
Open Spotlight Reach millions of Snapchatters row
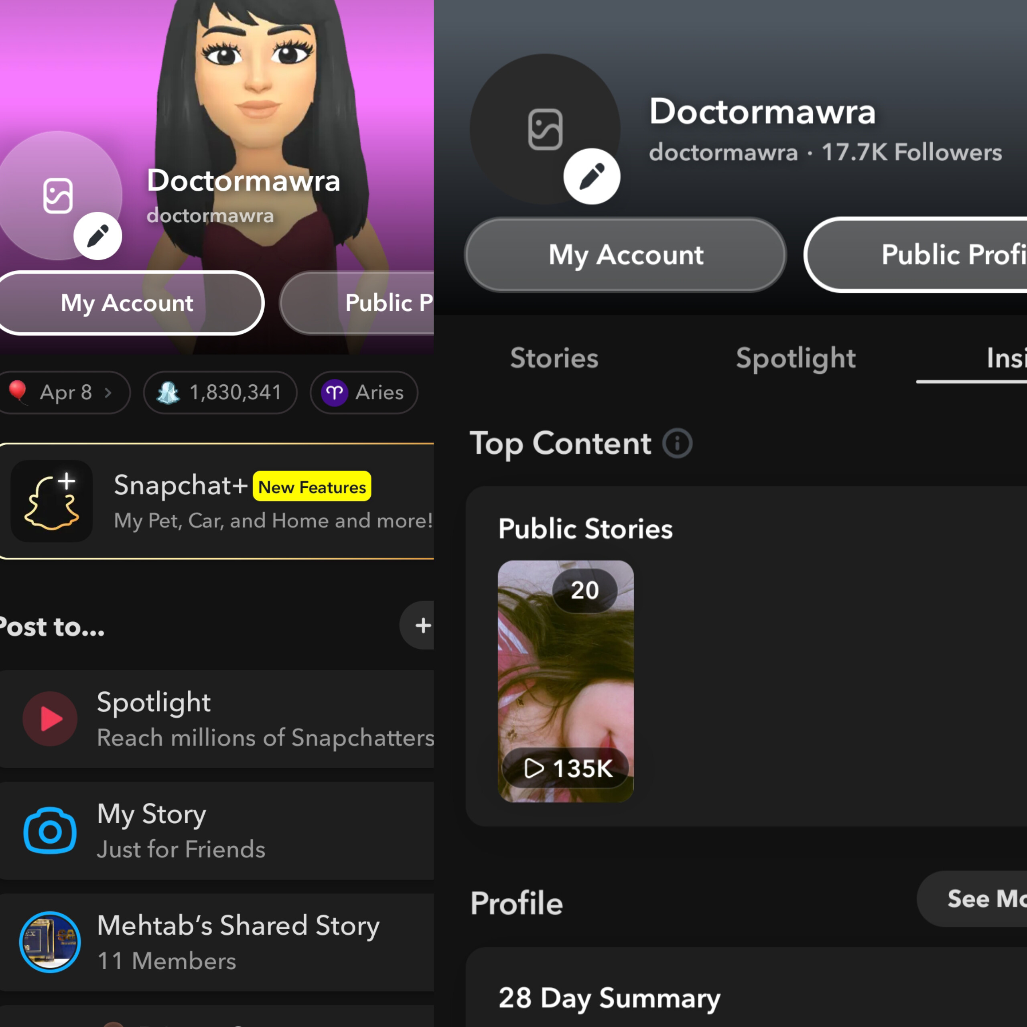(x=217, y=718)
